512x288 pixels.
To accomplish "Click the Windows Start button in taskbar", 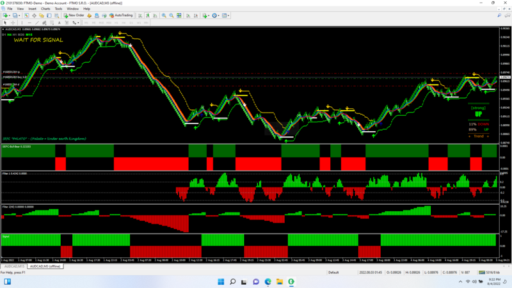I will click(x=220, y=282).
